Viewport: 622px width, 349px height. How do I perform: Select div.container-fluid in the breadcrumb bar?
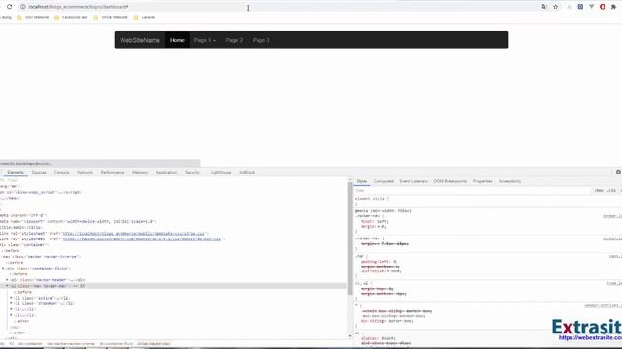tap(117, 344)
